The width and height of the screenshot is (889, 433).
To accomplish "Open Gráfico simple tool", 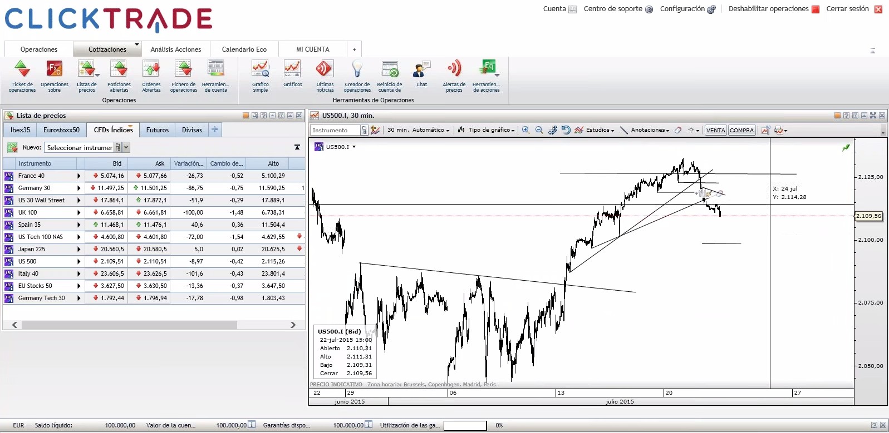I will [x=261, y=76].
